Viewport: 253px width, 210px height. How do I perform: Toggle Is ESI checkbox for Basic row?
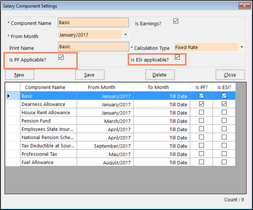click(x=224, y=96)
